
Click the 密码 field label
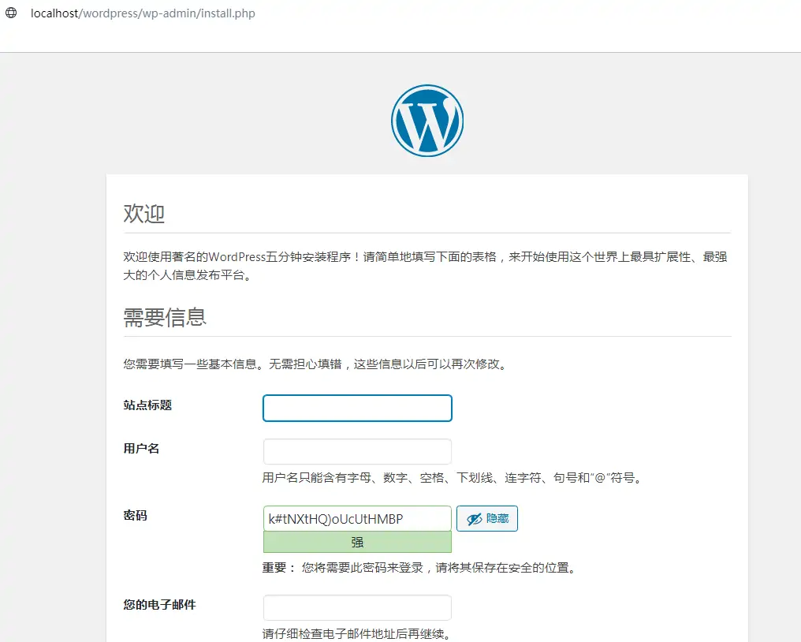tap(136, 515)
